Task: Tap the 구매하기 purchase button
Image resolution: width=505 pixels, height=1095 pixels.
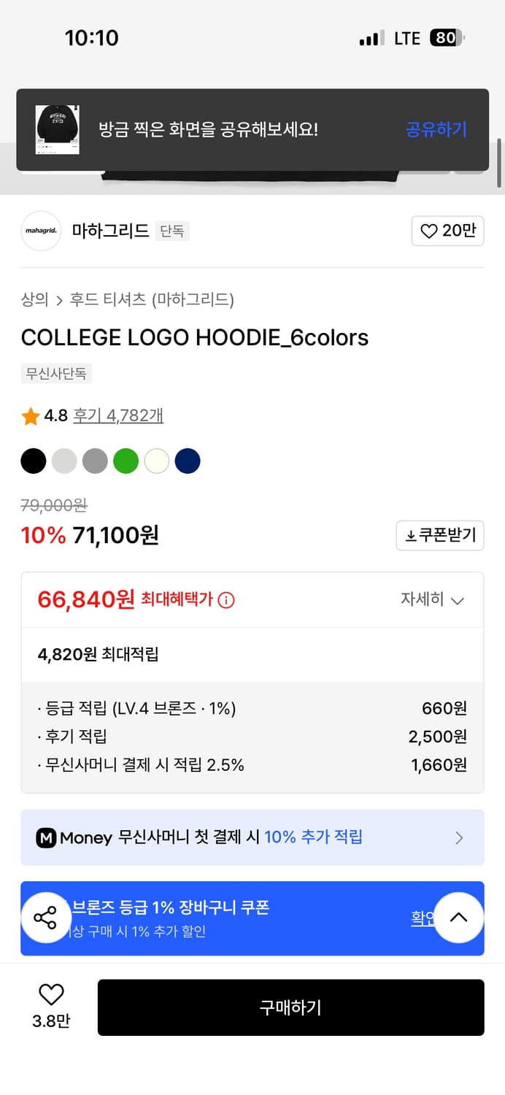Action: [291, 1007]
